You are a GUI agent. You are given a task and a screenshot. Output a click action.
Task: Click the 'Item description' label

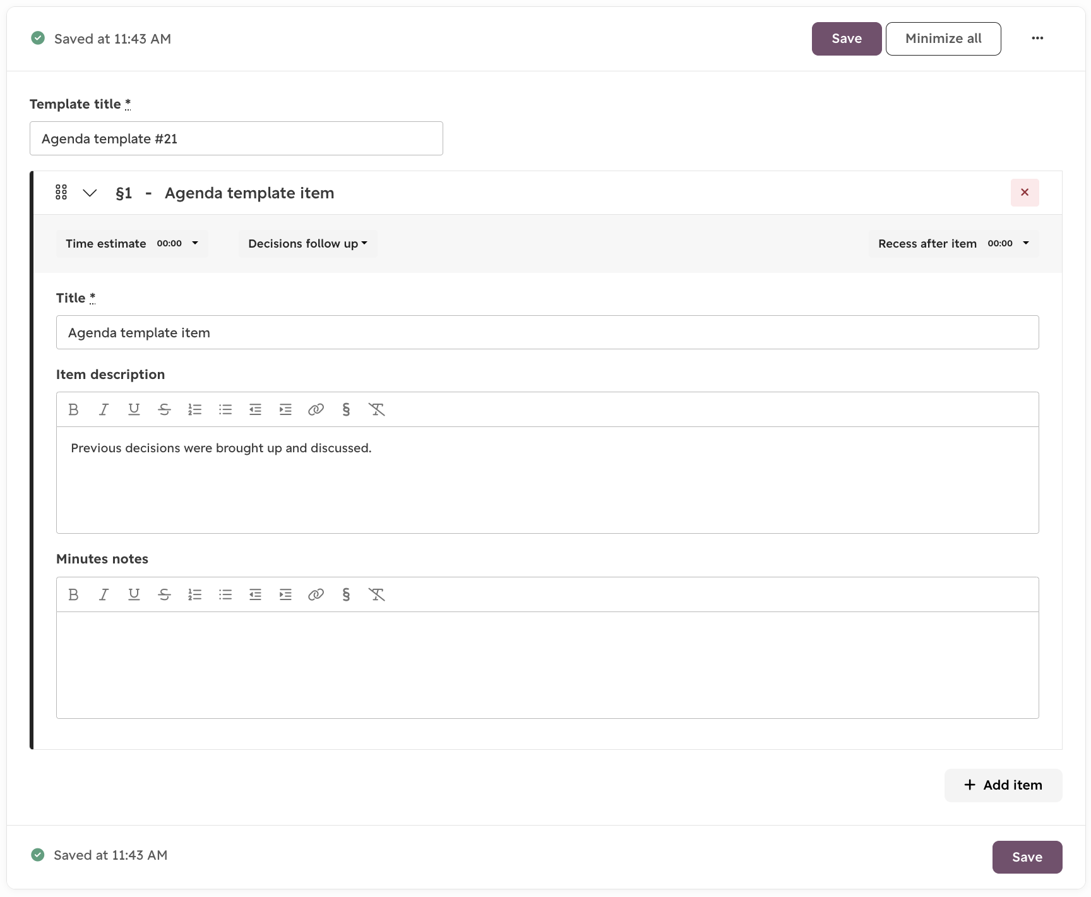tap(110, 375)
